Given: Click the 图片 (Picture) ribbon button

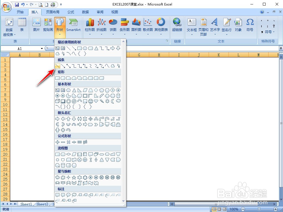Looking at the screenshot, I should 36,25.
